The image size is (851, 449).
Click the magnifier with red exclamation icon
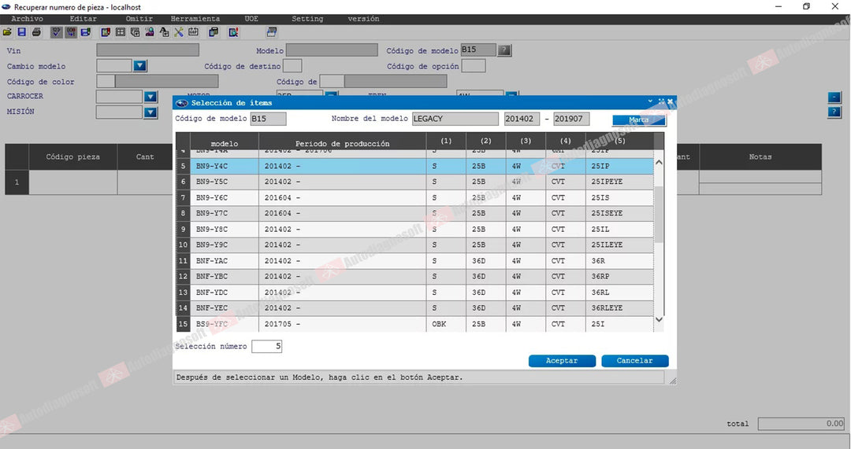click(x=233, y=32)
